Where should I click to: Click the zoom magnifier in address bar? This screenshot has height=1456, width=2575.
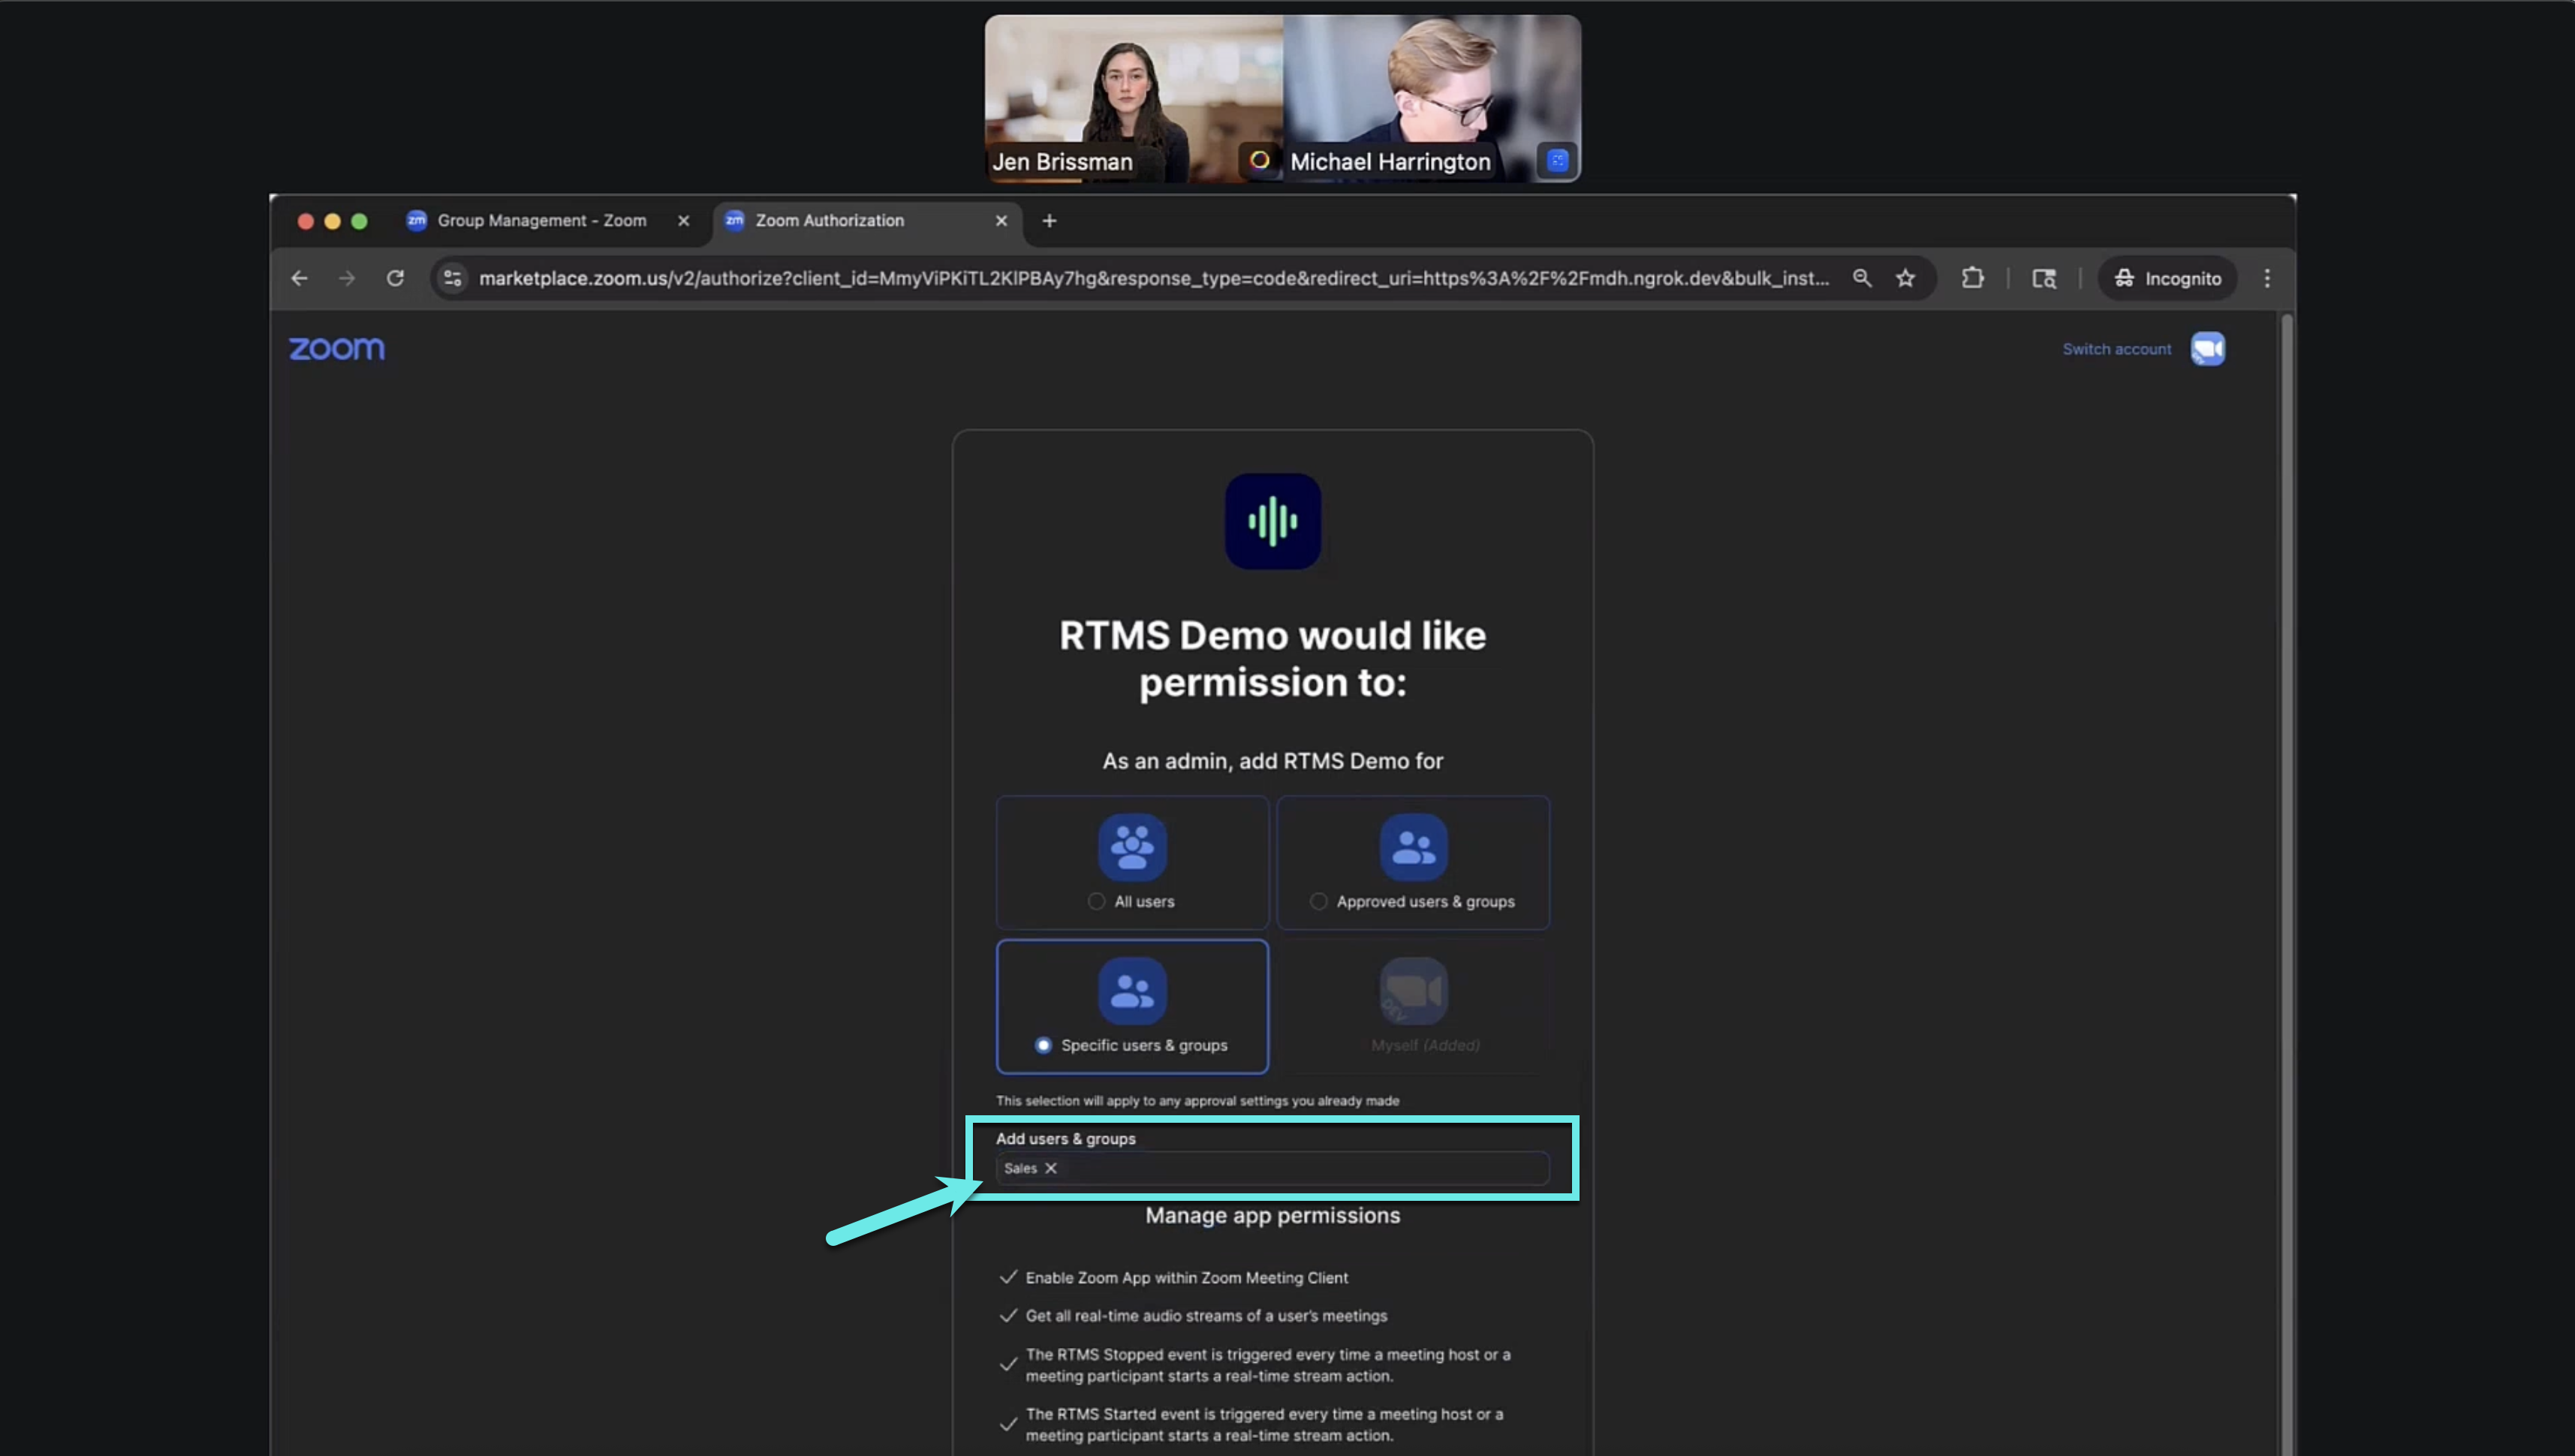[x=1861, y=278]
